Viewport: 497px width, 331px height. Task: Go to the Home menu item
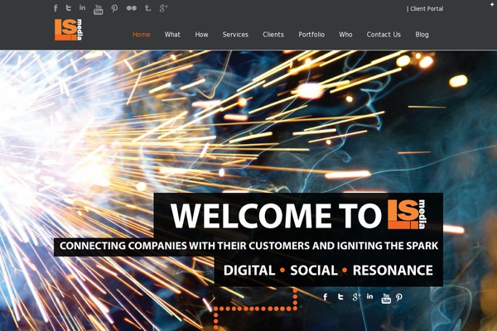[142, 35]
